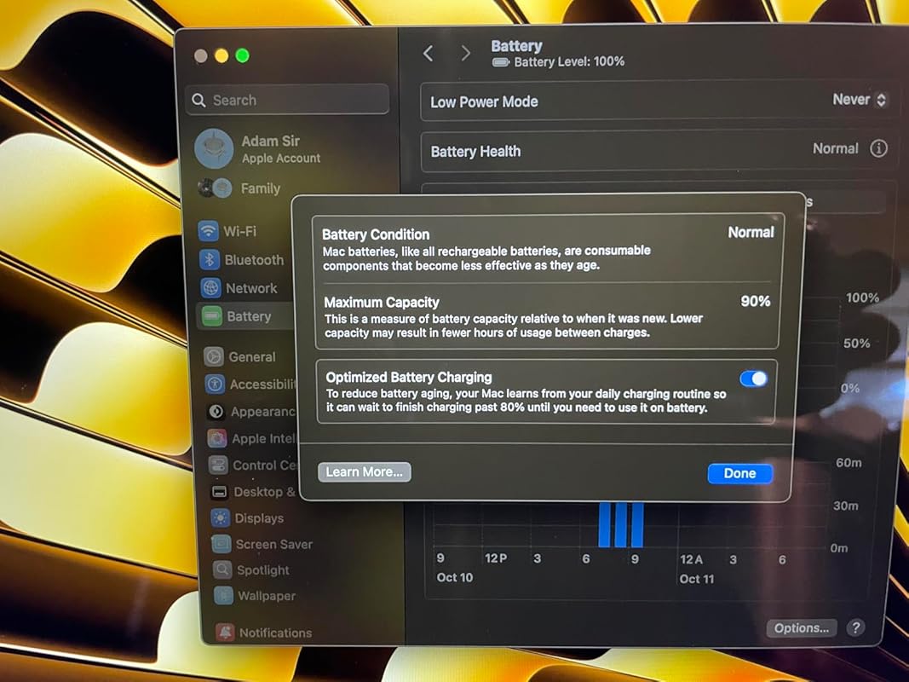Screen dimensions: 909x682
Task: Click the Search field in sidebar
Action: click(287, 100)
